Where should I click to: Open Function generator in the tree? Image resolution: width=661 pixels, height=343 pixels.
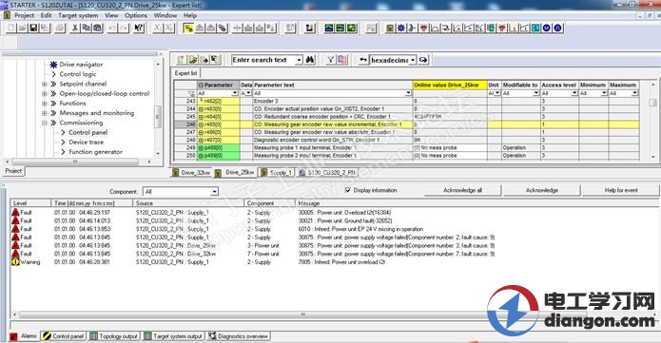[x=95, y=152]
